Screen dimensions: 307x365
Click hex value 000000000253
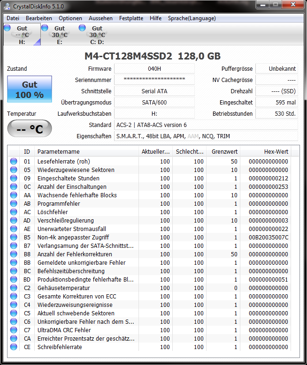[269, 186]
